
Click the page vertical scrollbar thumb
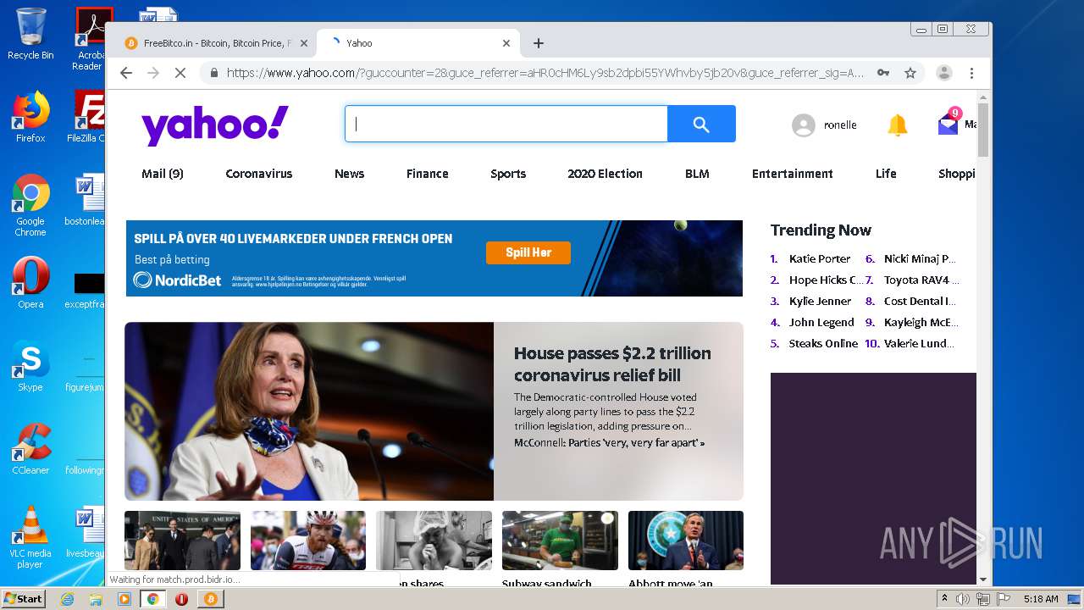983,130
